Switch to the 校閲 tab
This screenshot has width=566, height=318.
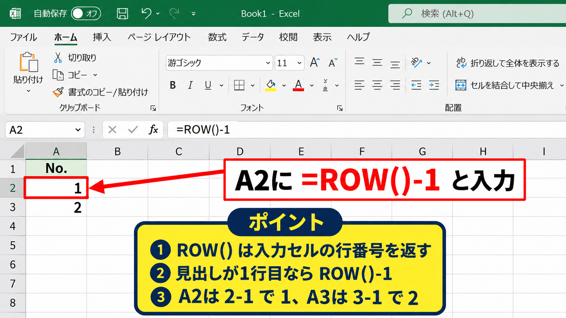pyautogui.click(x=288, y=37)
